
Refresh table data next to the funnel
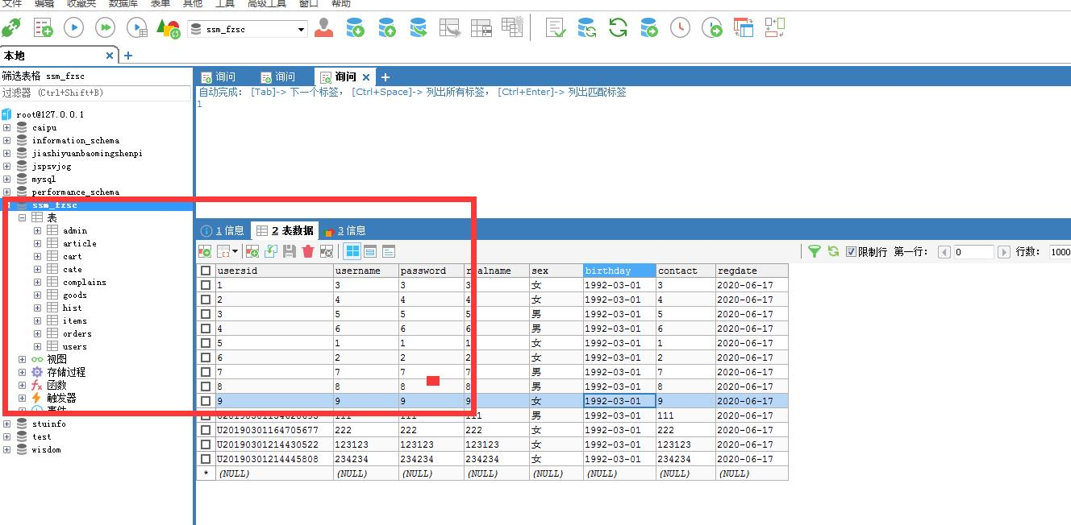pyautogui.click(x=833, y=252)
